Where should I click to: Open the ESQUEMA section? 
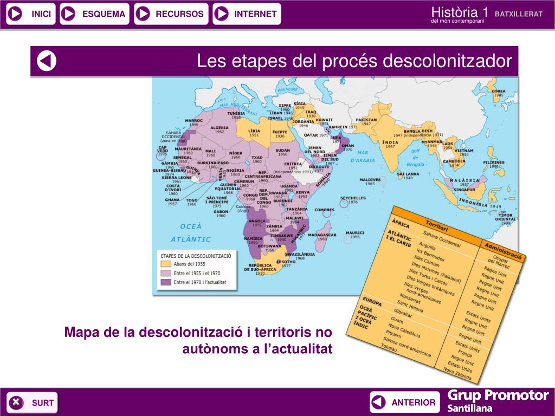pos(94,14)
